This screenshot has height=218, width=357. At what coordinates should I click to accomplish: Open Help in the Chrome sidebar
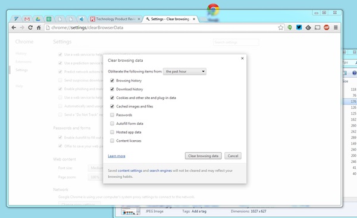click(19, 86)
